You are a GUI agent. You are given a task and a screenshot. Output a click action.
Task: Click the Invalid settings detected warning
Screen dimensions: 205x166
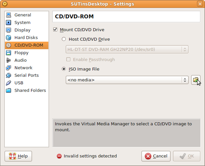(x=87, y=156)
